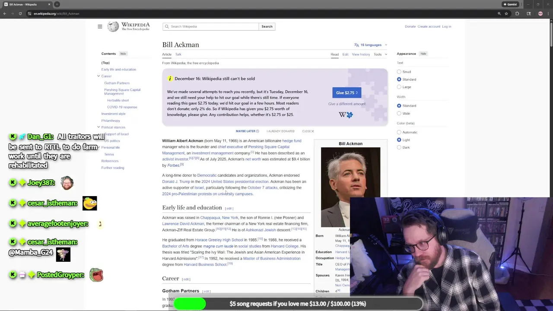Click I ALREADY DONATED link
The image size is (553, 311).
point(280,131)
